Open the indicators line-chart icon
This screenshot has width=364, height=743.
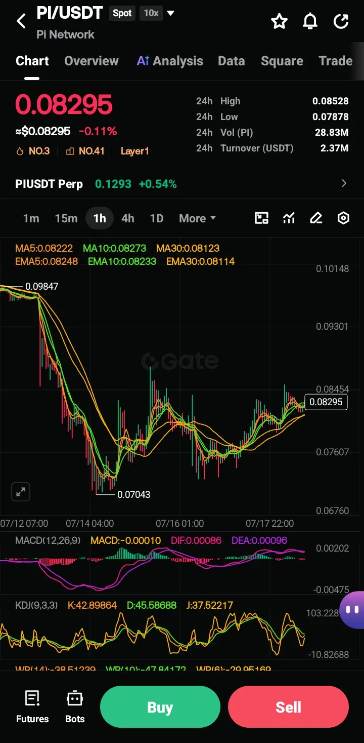[289, 218]
